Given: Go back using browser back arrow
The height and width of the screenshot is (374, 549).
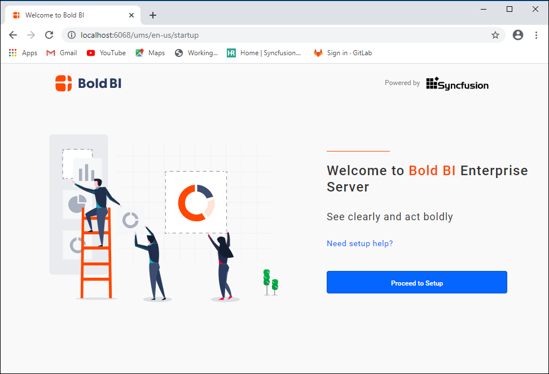Looking at the screenshot, I should pyautogui.click(x=13, y=35).
